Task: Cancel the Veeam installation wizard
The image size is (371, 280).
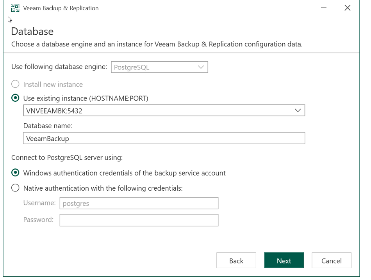Action: click(x=332, y=261)
